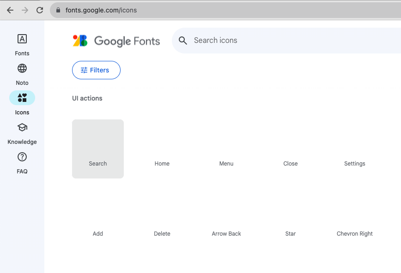Click the Google Fonts logo

coord(116,41)
